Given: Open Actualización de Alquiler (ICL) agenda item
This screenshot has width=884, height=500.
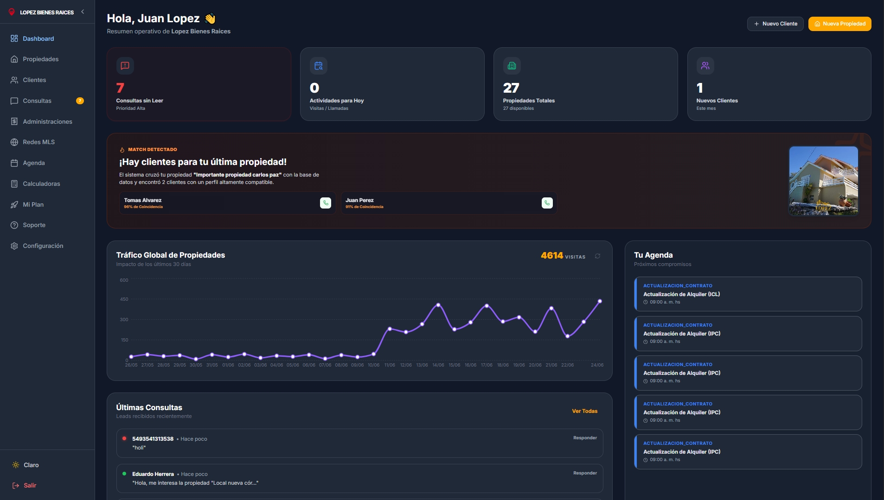Looking at the screenshot, I should [748, 294].
